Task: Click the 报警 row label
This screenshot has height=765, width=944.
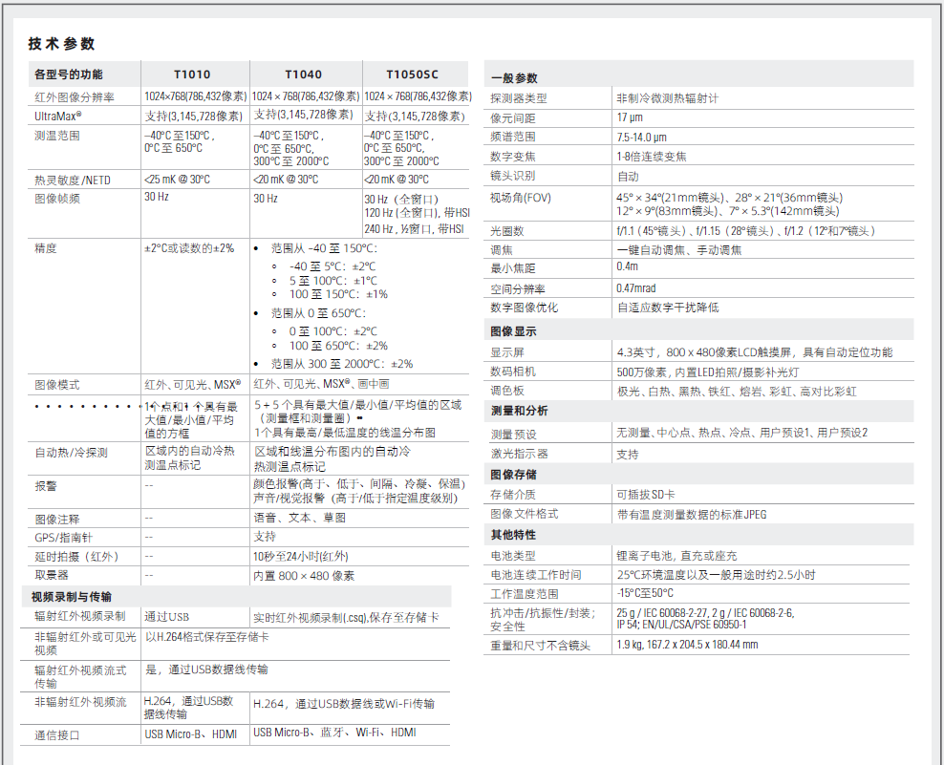Action: (x=46, y=486)
